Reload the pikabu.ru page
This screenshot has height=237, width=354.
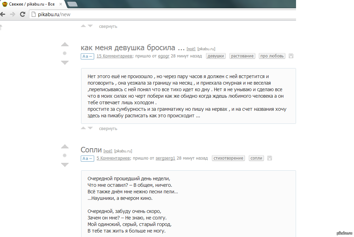(x=23, y=14)
